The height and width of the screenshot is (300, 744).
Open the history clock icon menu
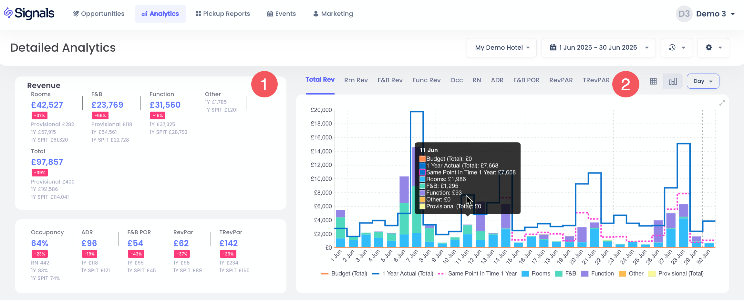(x=672, y=48)
